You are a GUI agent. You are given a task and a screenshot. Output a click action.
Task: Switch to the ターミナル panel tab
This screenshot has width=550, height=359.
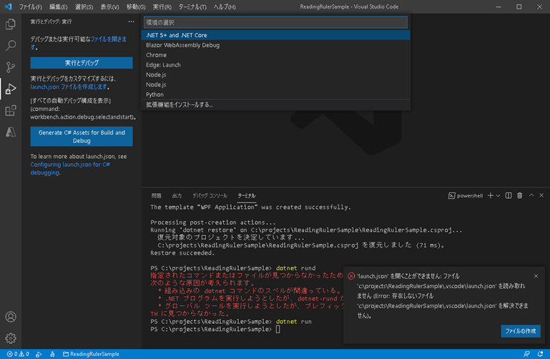[247, 196]
